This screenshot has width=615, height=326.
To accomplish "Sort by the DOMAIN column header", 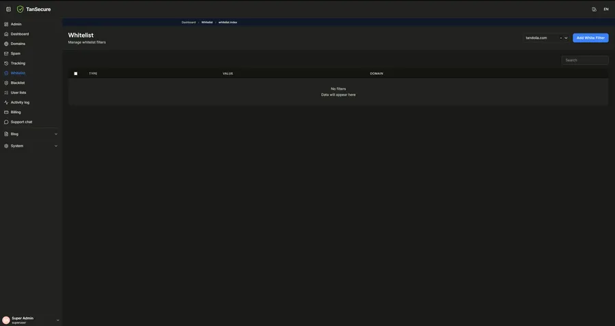I will coord(377,74).
